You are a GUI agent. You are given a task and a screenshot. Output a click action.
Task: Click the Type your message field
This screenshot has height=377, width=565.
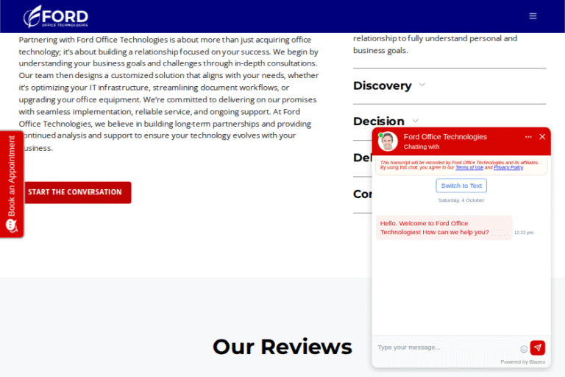tap(444, 348)
